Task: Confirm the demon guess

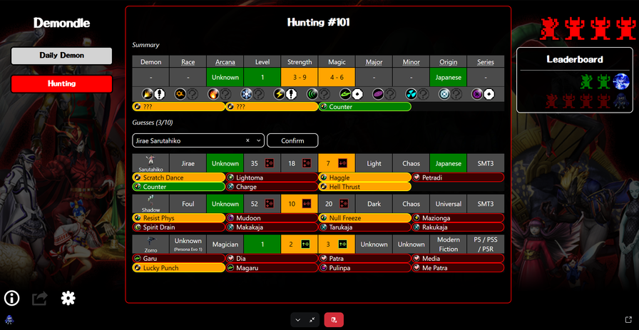Action: pos(292,140)
